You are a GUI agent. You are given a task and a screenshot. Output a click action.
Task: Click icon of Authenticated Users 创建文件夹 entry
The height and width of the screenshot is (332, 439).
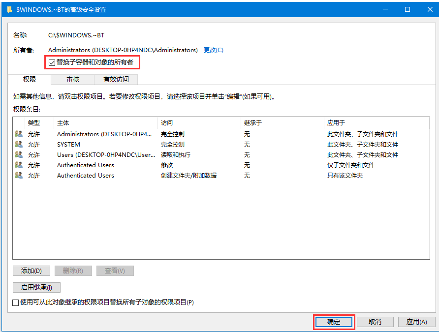pos(19,175)
